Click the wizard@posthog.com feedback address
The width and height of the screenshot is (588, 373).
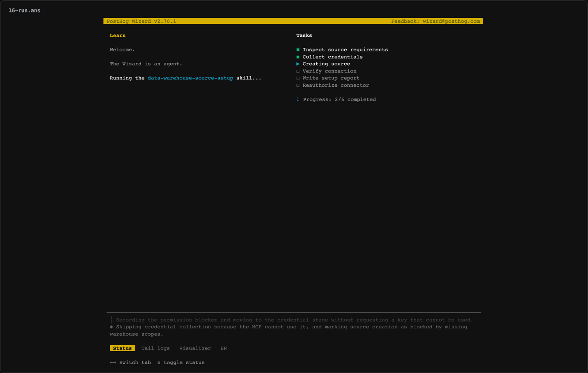451,21
